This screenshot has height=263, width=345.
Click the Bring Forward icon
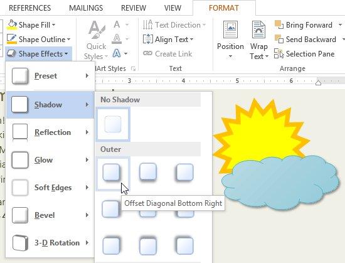(x=279, y=24)
